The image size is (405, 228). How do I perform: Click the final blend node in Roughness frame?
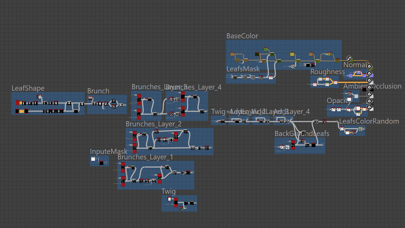point(335,82)
